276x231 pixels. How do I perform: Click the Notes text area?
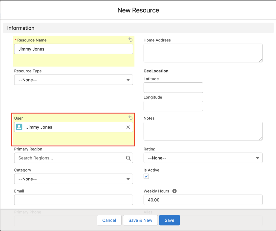click(x=203, y=131)
